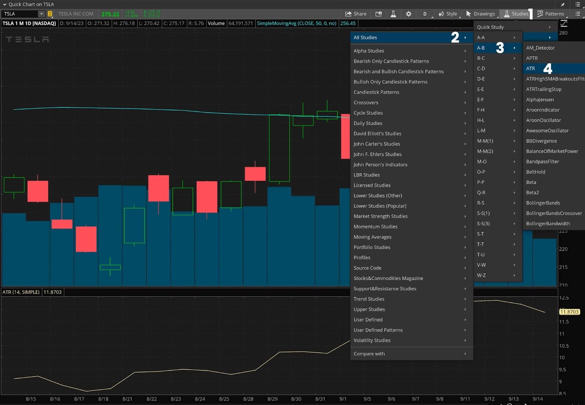Image resolution: width=585 pixels, height=405 pixels.
Task: Choose BBDivergence study
Action: [554, 141]
